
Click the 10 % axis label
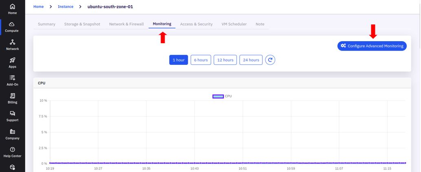point(43,101)
